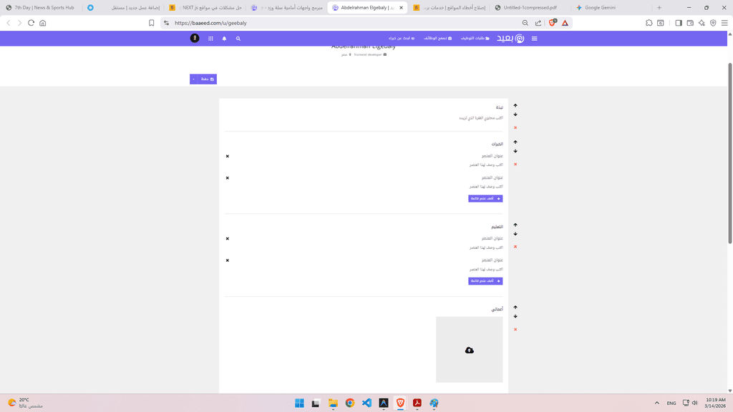Show hidden system tray icons
The width and height of the screenshot is (733, 412).
point(657,403)
